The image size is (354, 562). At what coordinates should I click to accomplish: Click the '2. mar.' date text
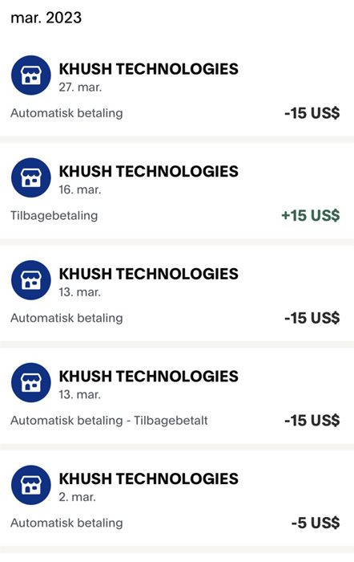[x=77, y=497]
